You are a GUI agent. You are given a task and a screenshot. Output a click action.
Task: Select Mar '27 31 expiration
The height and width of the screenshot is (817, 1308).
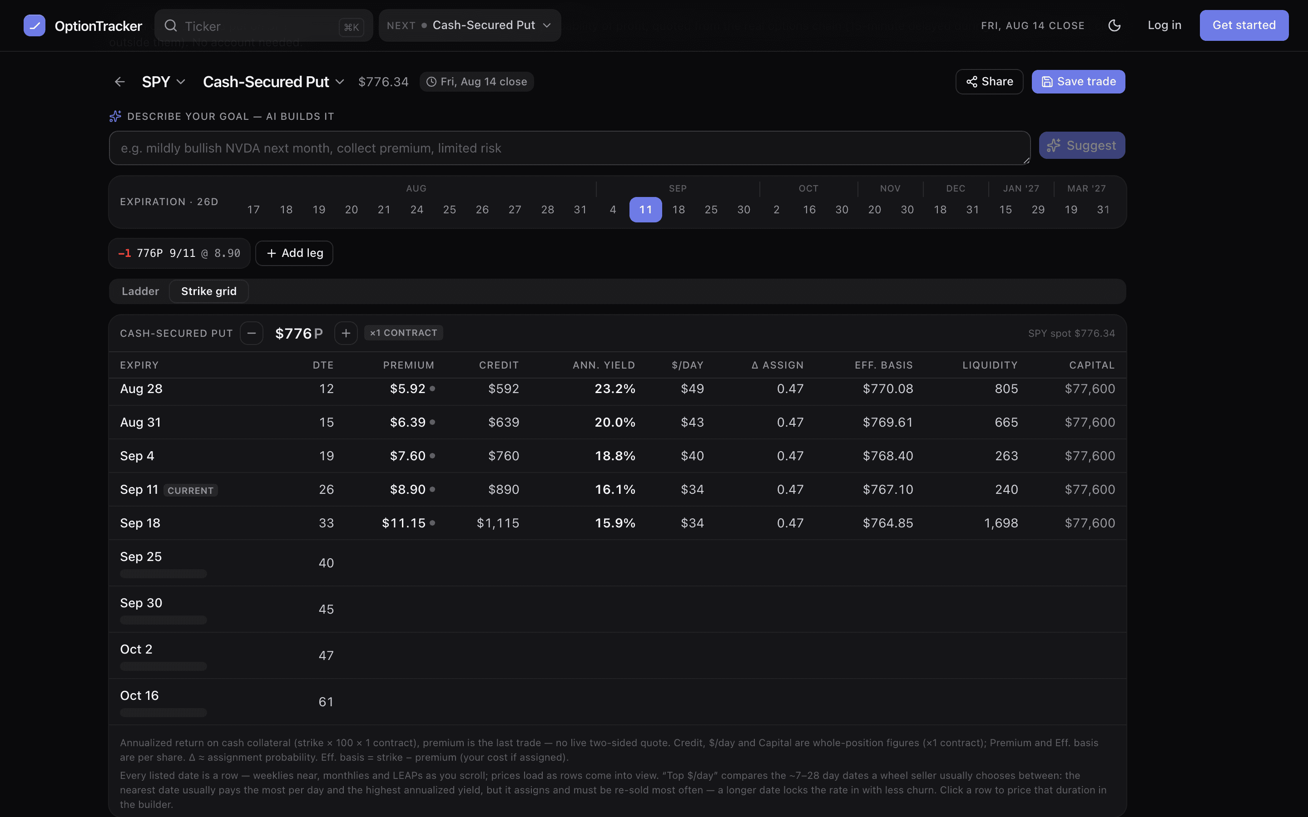click(1103, 210)
